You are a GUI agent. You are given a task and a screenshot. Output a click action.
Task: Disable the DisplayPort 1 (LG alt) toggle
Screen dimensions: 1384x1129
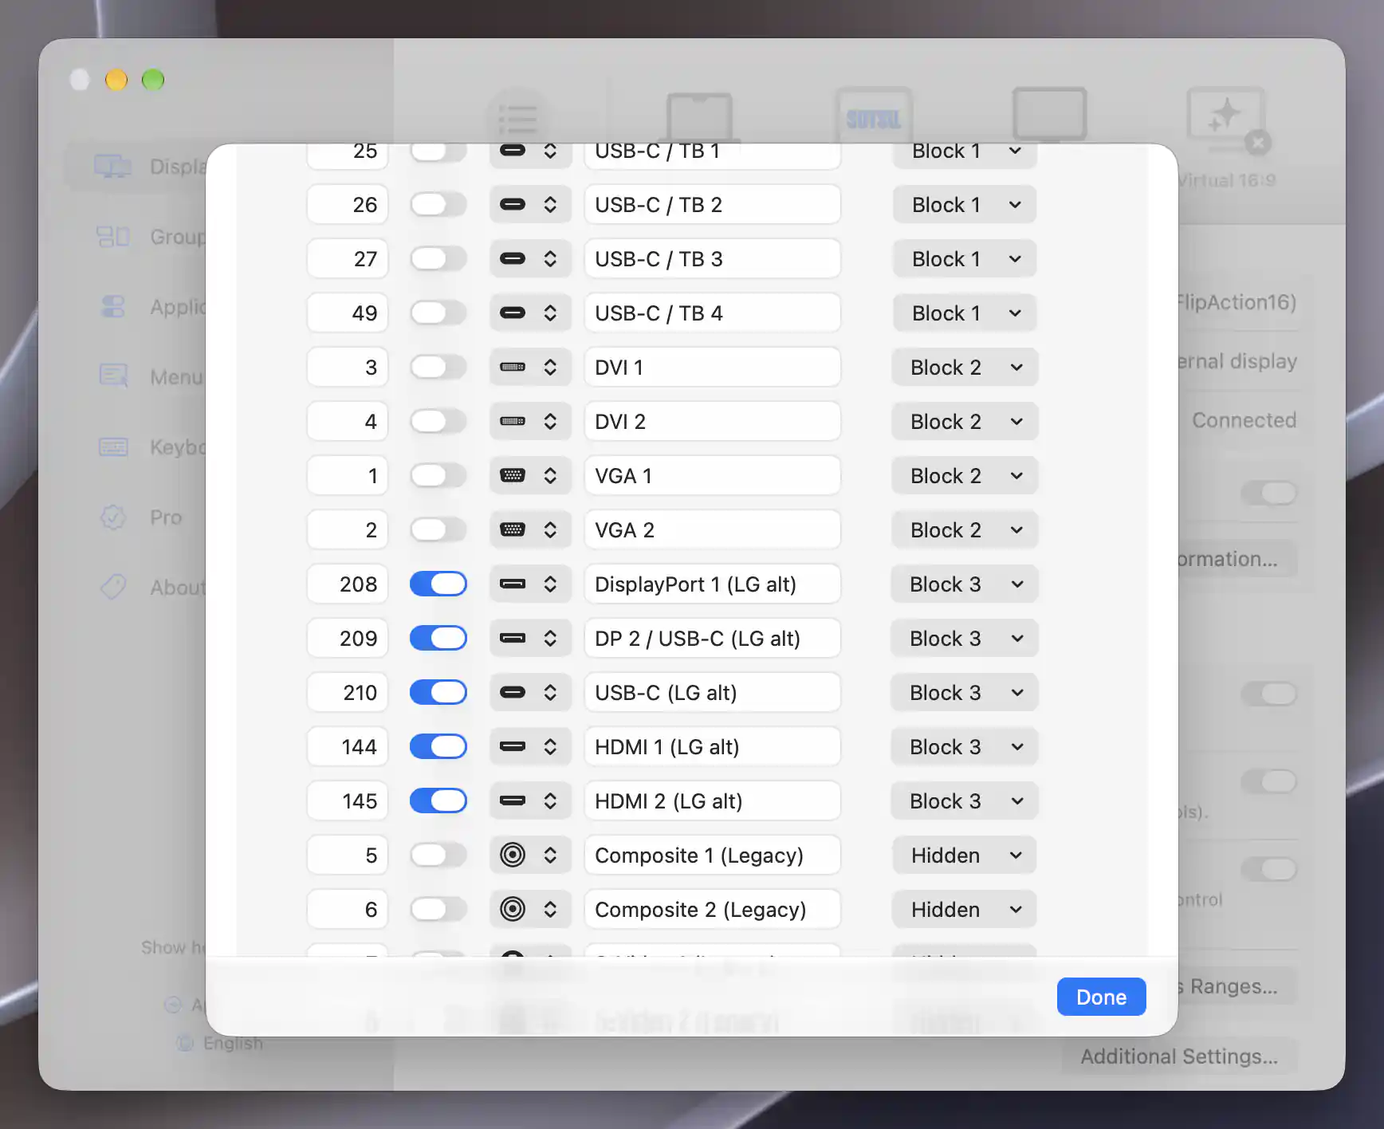coord(438,584)
